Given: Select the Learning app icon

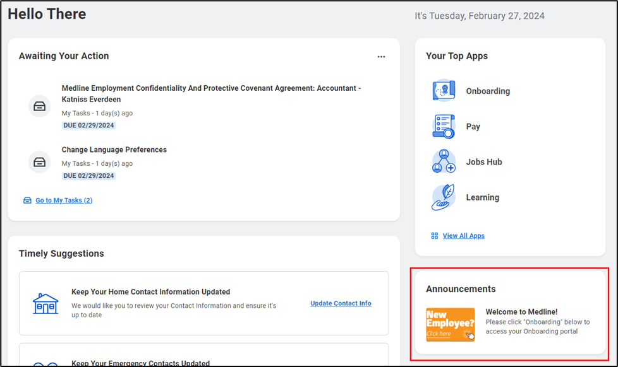Looking at the screenshot, I should pyautogui.click(x=444, y=197).
